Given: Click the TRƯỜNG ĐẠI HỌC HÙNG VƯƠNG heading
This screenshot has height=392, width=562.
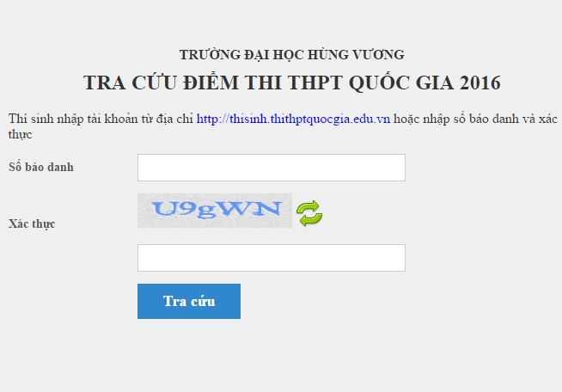Looking at the screenshot, I should (x=292, y=54).
